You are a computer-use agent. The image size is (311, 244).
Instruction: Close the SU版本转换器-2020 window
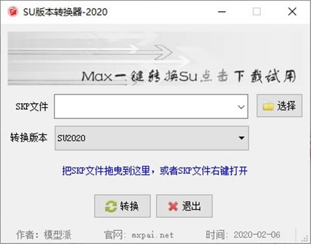pos(292,12)
